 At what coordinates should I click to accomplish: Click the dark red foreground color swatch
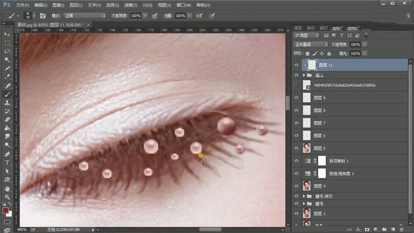pyautogui.click(x=5, y=210)
